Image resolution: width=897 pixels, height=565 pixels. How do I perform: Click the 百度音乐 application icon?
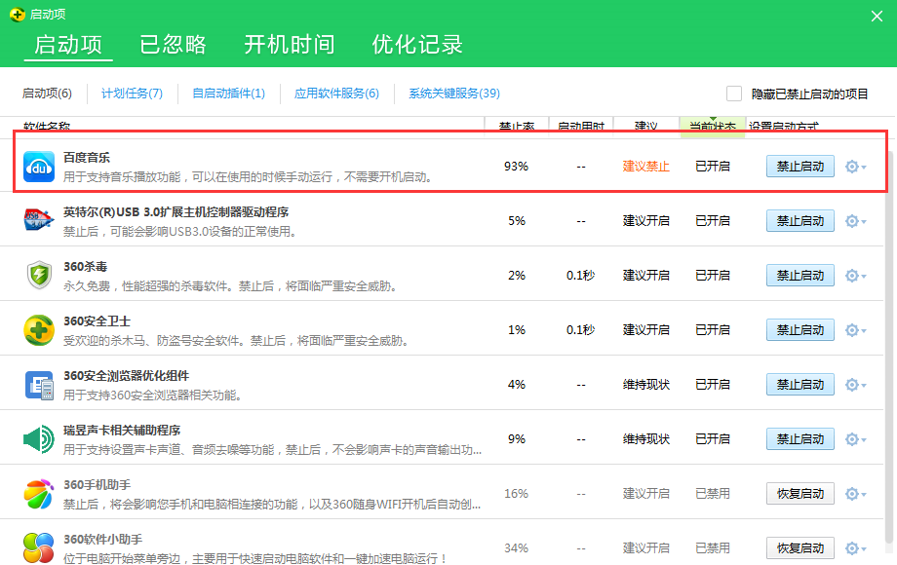[x=38, y=166]
